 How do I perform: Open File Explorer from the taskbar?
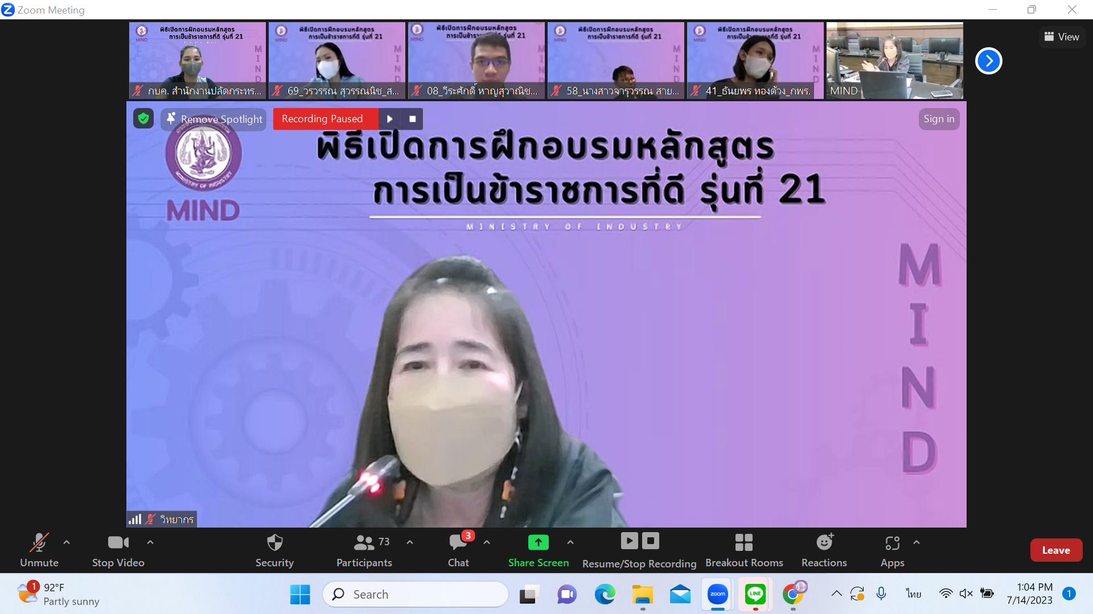(643, 594)
